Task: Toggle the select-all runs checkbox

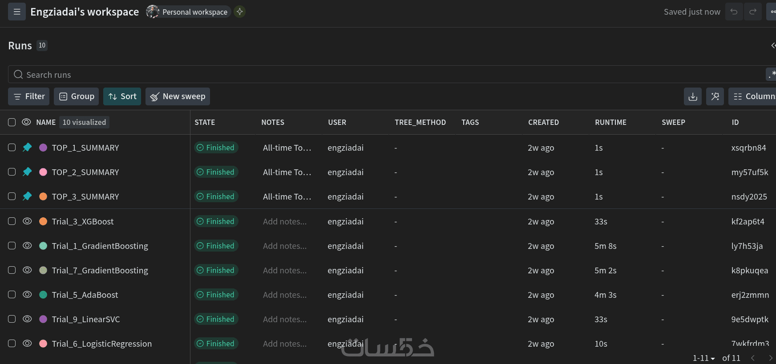Action: pyautogui.click(x=12, y=122)
